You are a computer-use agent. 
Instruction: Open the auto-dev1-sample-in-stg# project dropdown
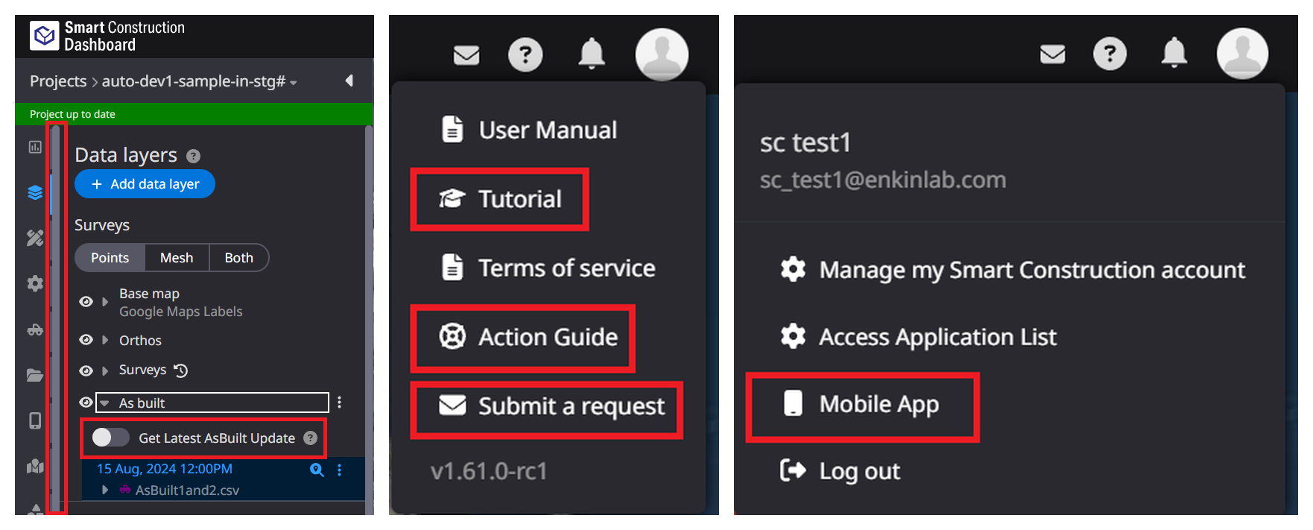pos(200,81)
